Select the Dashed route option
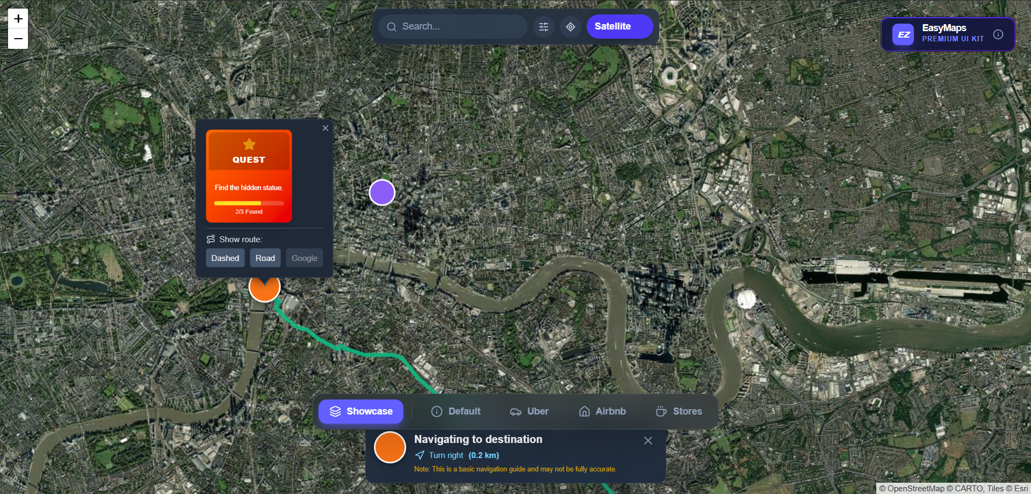Image resolution: width=1031 pixels, height=494 pixels. point(225,258)
